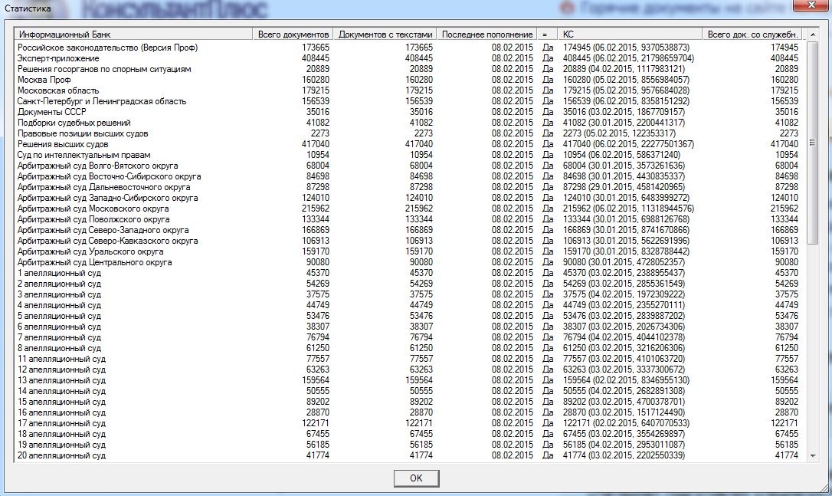Viewport: 832px width, 496px height.
Task: Click КС value 174945 (06.02.2015, 9370538873)
Action: coord(626,48)
